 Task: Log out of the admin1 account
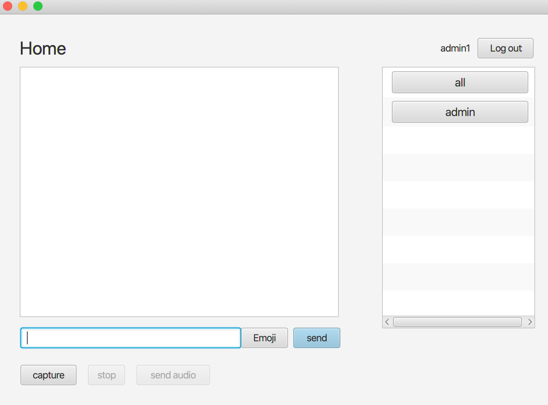tap(505, 48)
